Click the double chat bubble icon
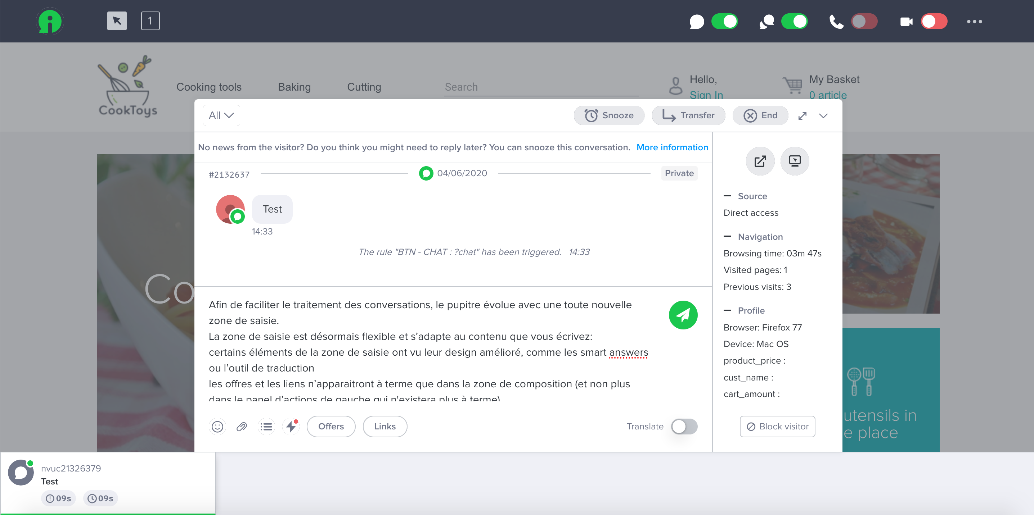Screen dimensions: 1034x515 (766, 21)
